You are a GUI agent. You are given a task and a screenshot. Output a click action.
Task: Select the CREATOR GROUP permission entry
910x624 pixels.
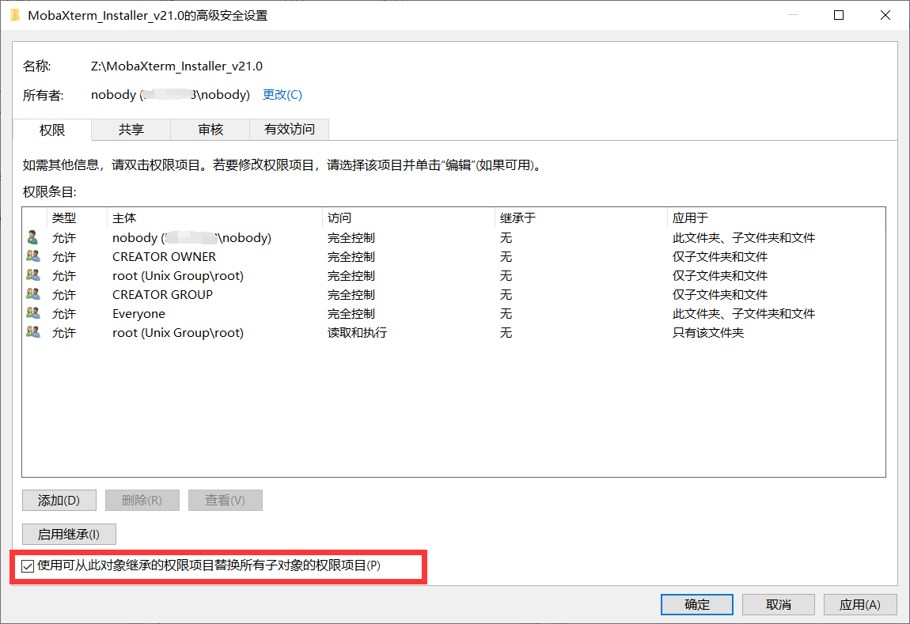point(454,295)
